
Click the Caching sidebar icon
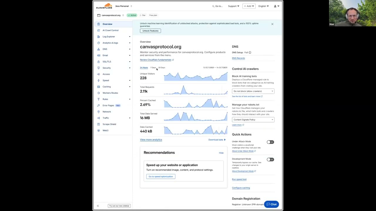click(x=99, y=87)
